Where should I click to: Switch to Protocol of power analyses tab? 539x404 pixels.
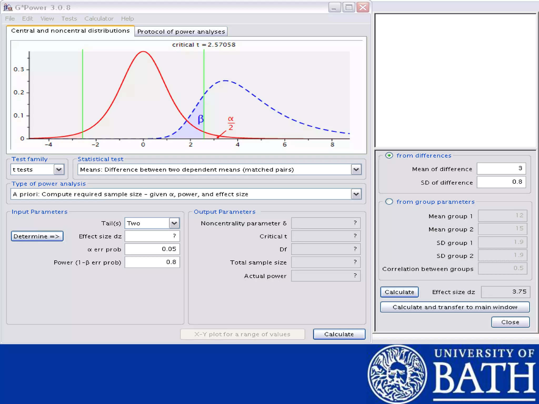coord(181,32)
